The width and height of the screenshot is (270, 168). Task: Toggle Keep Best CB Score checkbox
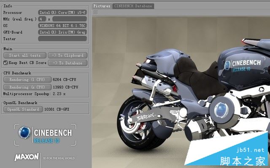pos(5,63)
